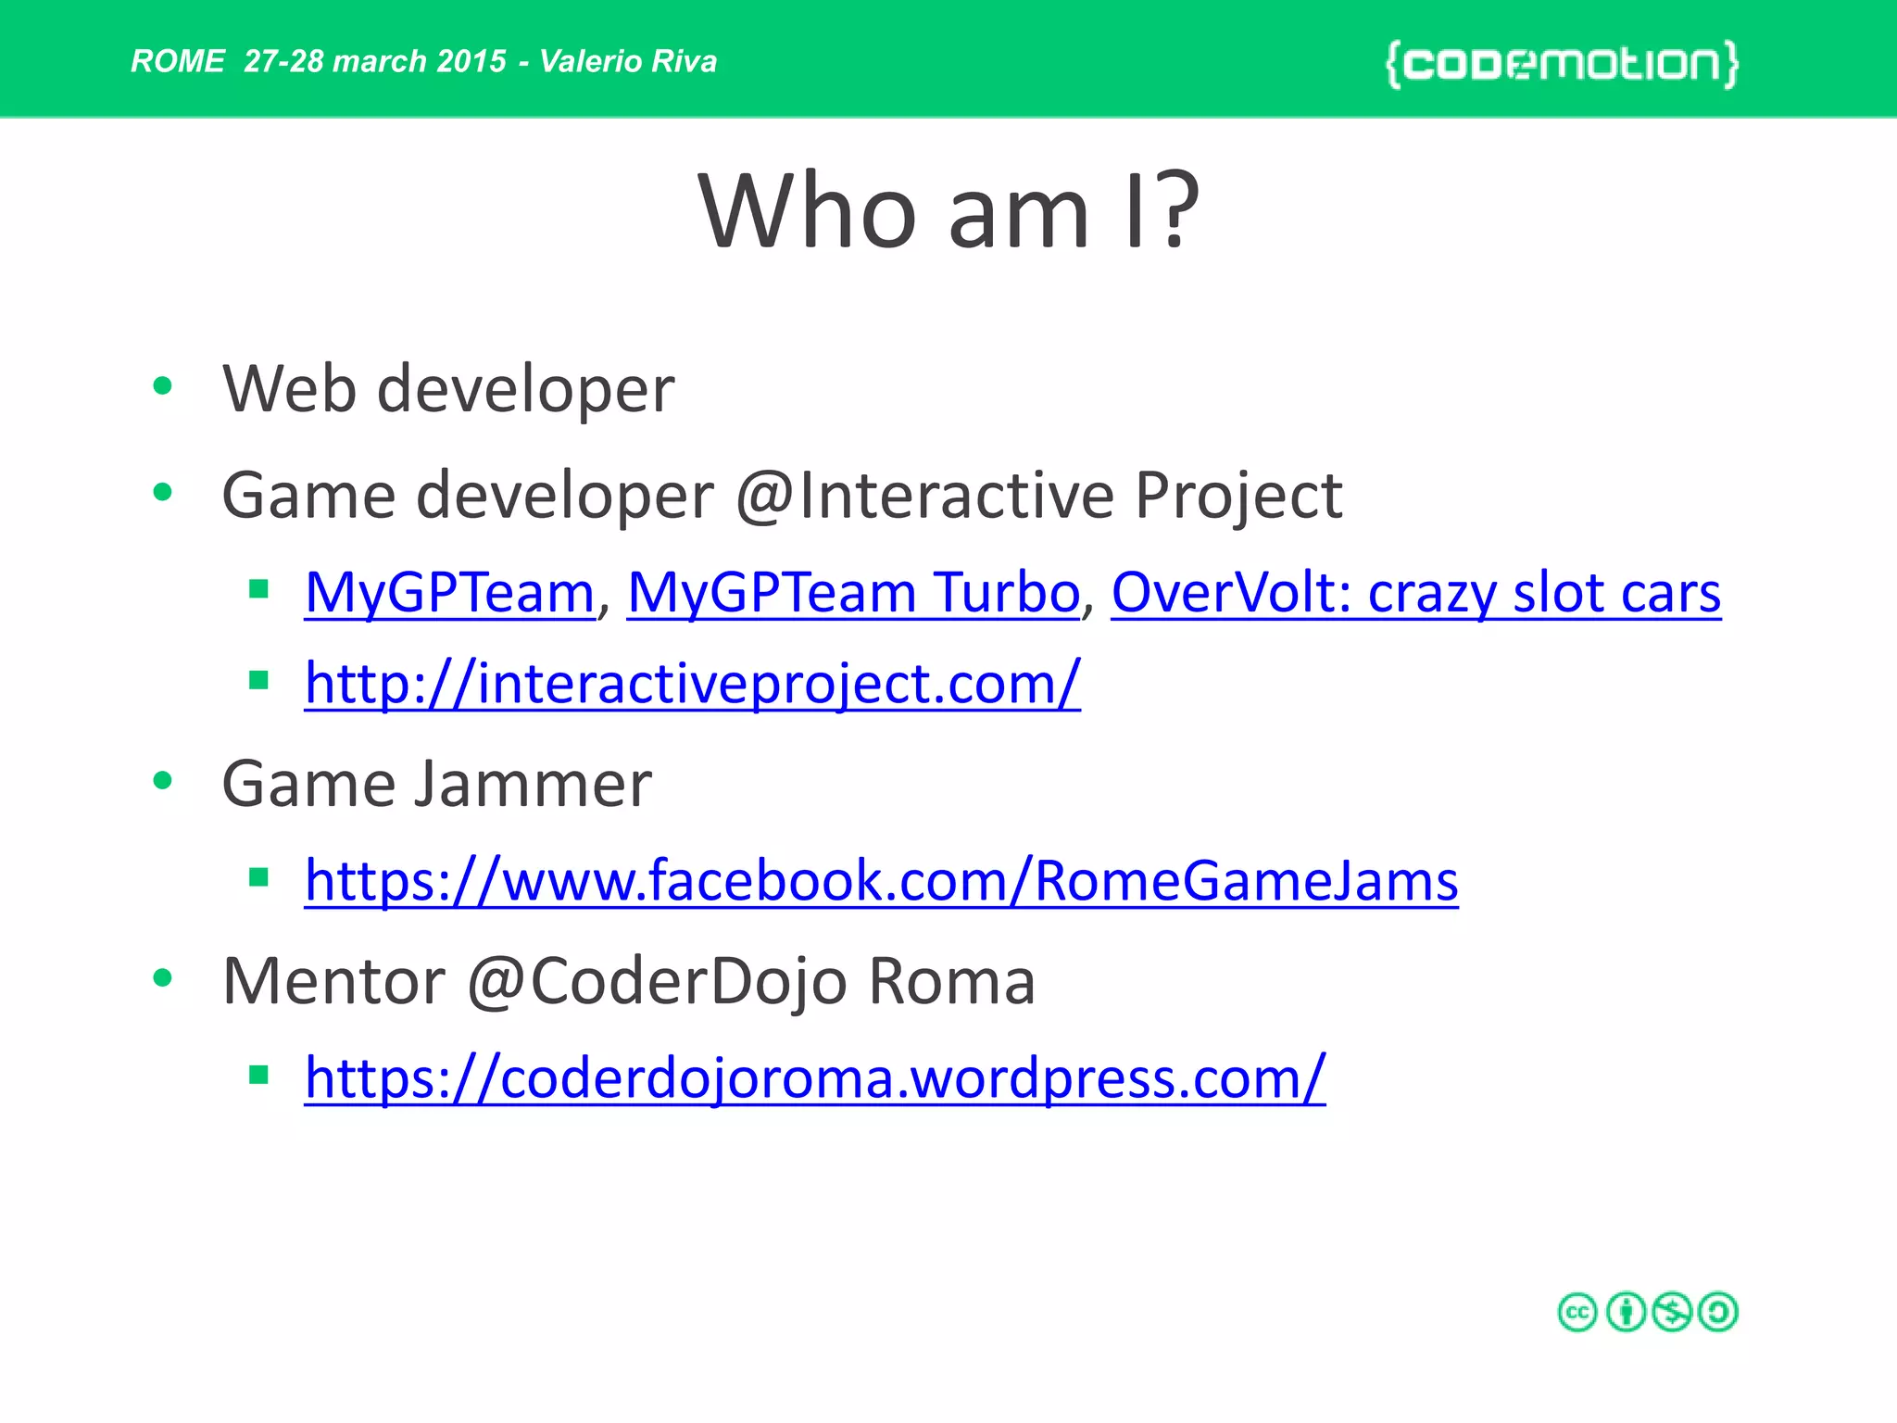1897x1423 pixels.
Task: Click the "Game Jammer" bullet text
Action: [x=436, y=784]
